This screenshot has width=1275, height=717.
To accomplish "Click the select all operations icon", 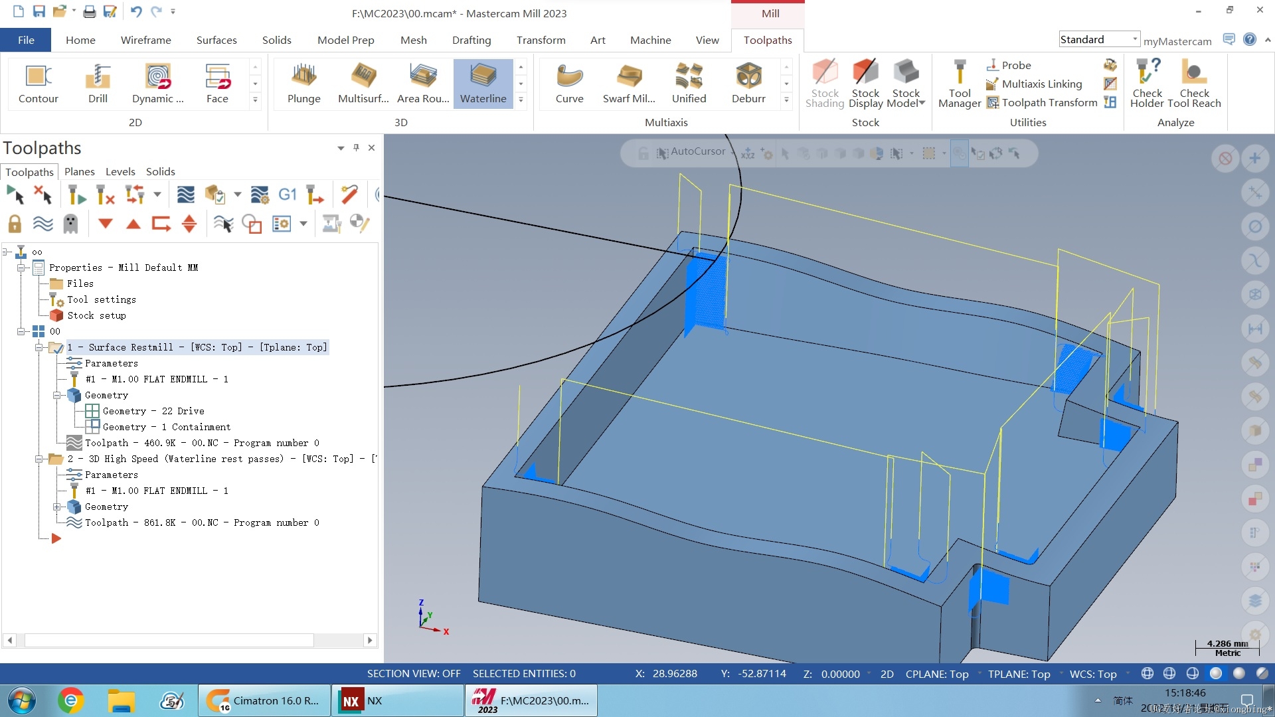I will pyautogui.click(x=15, y=195).
